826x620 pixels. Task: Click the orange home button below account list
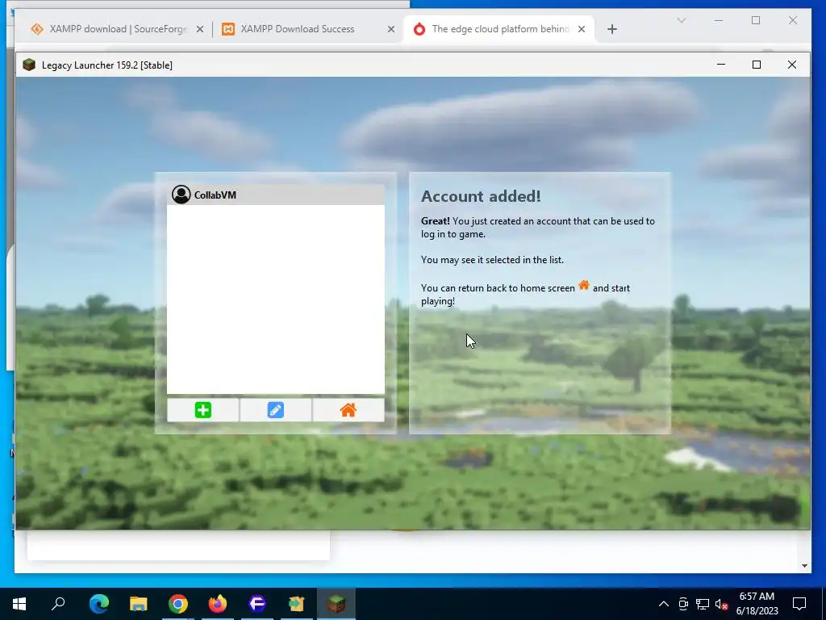pyautogui.click(x=348, y=410)
